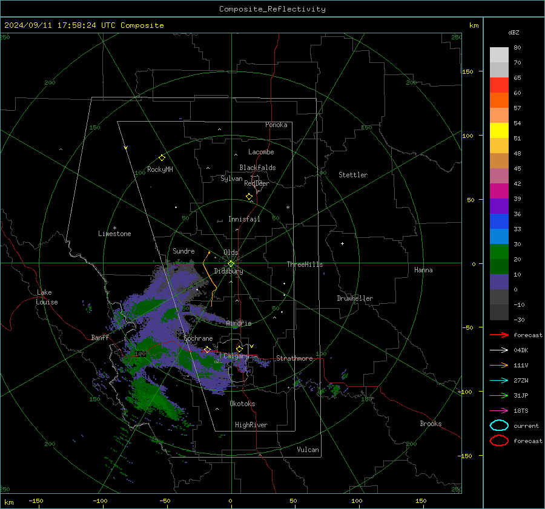Click the white 04DK arrow icon
The height and width of the screenshot is (509, 545).
pos(499,350)
